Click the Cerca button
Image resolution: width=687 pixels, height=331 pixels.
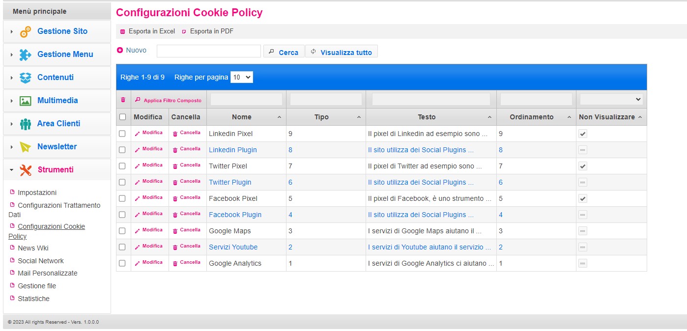click(x=284, y=52)
